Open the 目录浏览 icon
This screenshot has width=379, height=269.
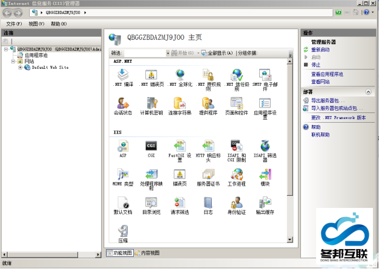pyautogui.click(x=151, y=206)
